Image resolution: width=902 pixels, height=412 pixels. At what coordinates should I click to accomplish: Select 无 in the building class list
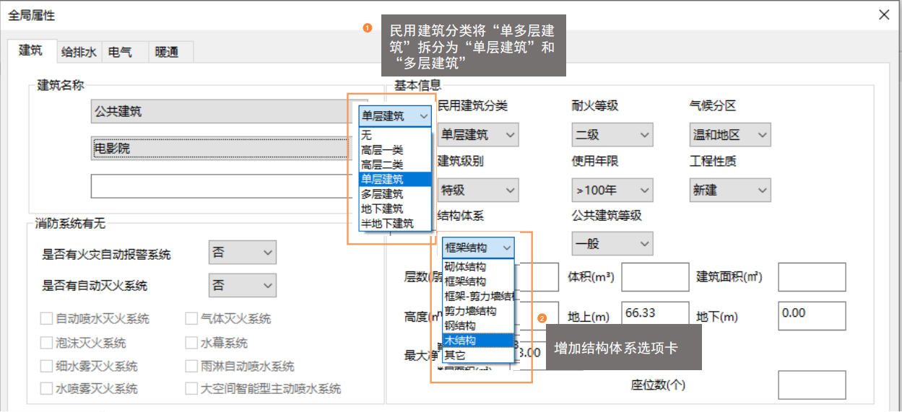coord(395,135)
